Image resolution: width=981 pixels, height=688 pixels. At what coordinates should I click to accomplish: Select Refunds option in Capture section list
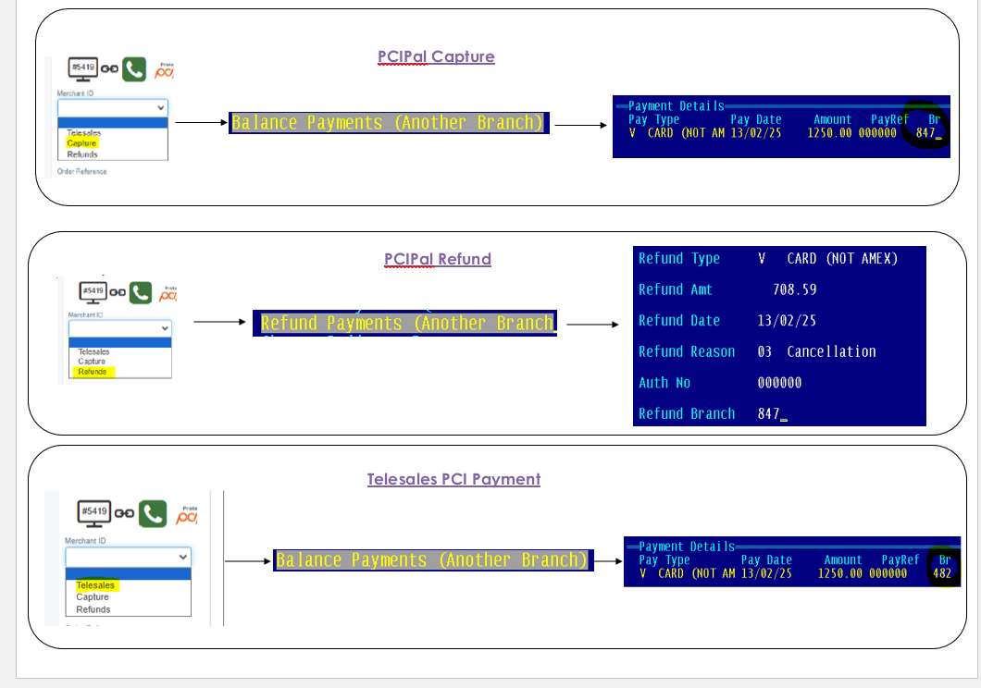[x=82, y=154]
